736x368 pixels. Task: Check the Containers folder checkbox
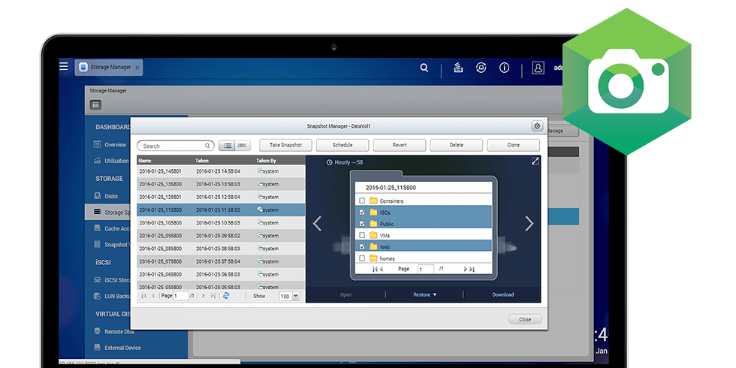[362, 201]
